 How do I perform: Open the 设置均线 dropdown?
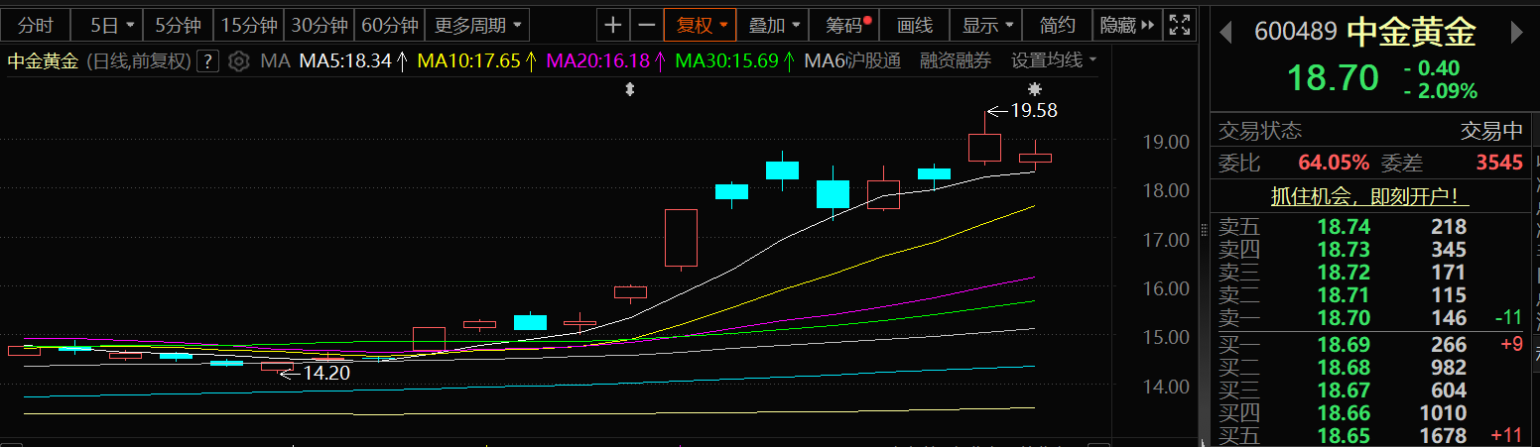click(x=1054, y=61)
